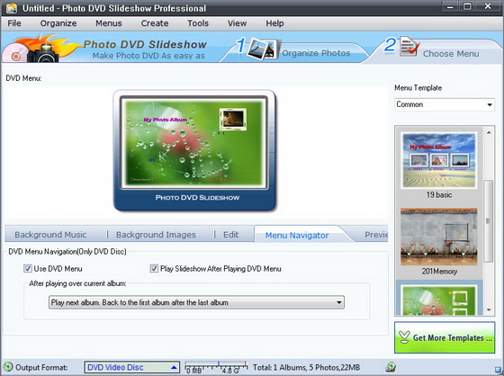Screen dimensions: 504x376
Task: Open the Create menu
Action: [x=155, y=23]
